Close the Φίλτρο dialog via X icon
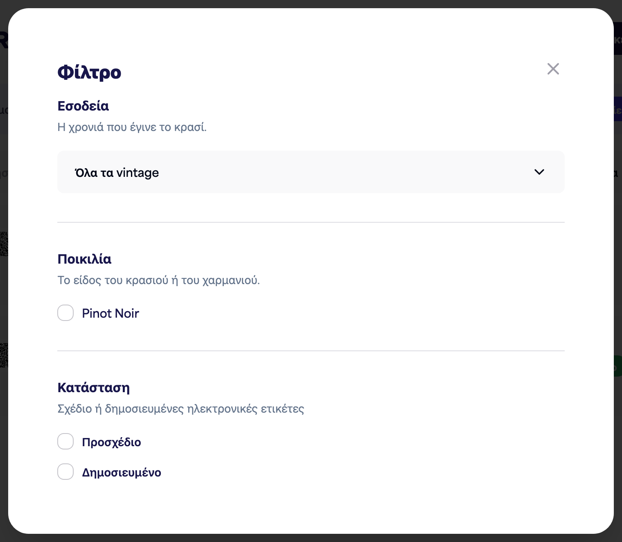The height and width of the screenshot is (542, 622). tap(553, 69)
